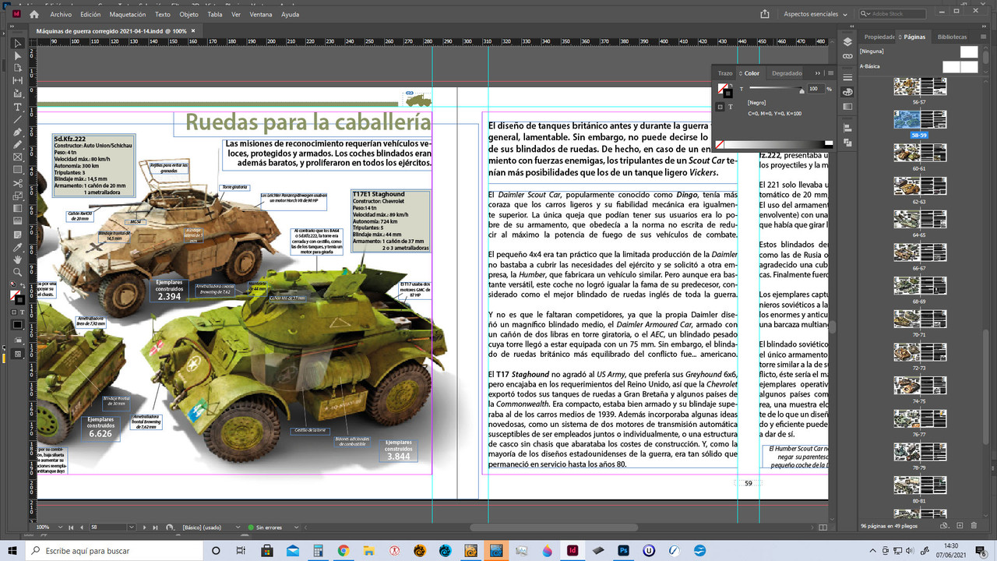Go to previous page arrow
The height and width of the screenshot is (561, 997).
82,527
